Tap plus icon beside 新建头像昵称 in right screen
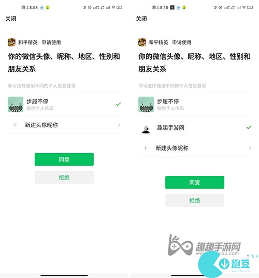259x278 pixels. pyautogui.click(x=146, y=148)
